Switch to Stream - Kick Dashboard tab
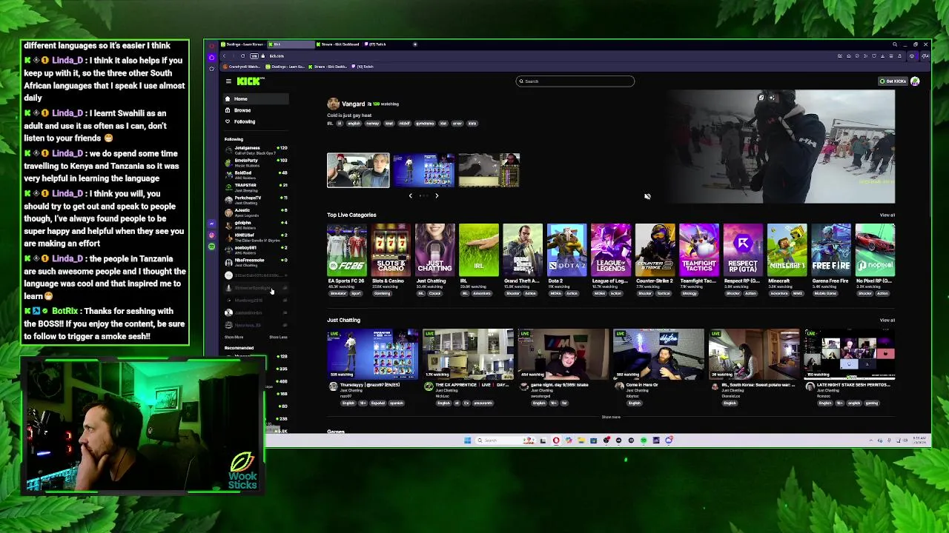Viewport: 949px width, 533px height. [338, 44]
